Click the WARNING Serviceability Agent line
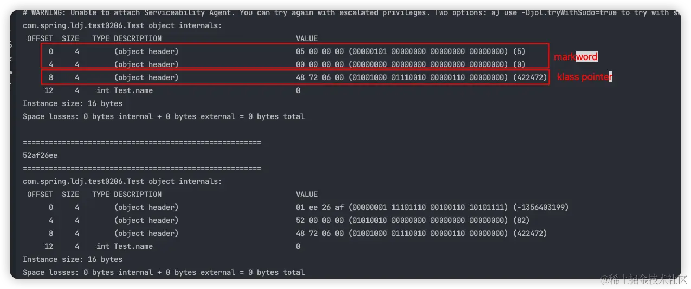Viewport: 691px width, 289px height. click(x=217, y=12)
